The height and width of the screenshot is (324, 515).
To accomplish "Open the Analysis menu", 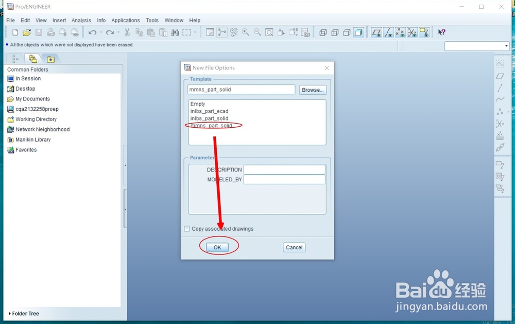I will 81,21.
